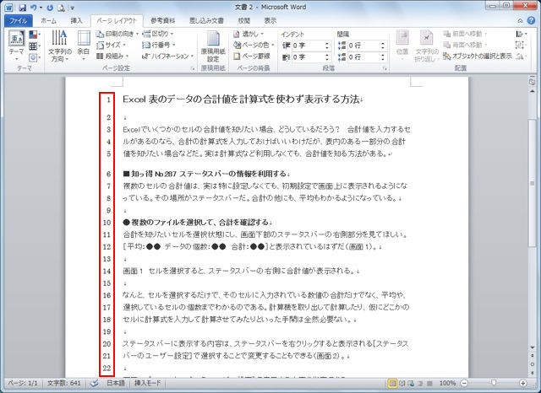541x393 pixels.
Task: Click the オブジェクトの選択と表示 button
Action: 478,56
